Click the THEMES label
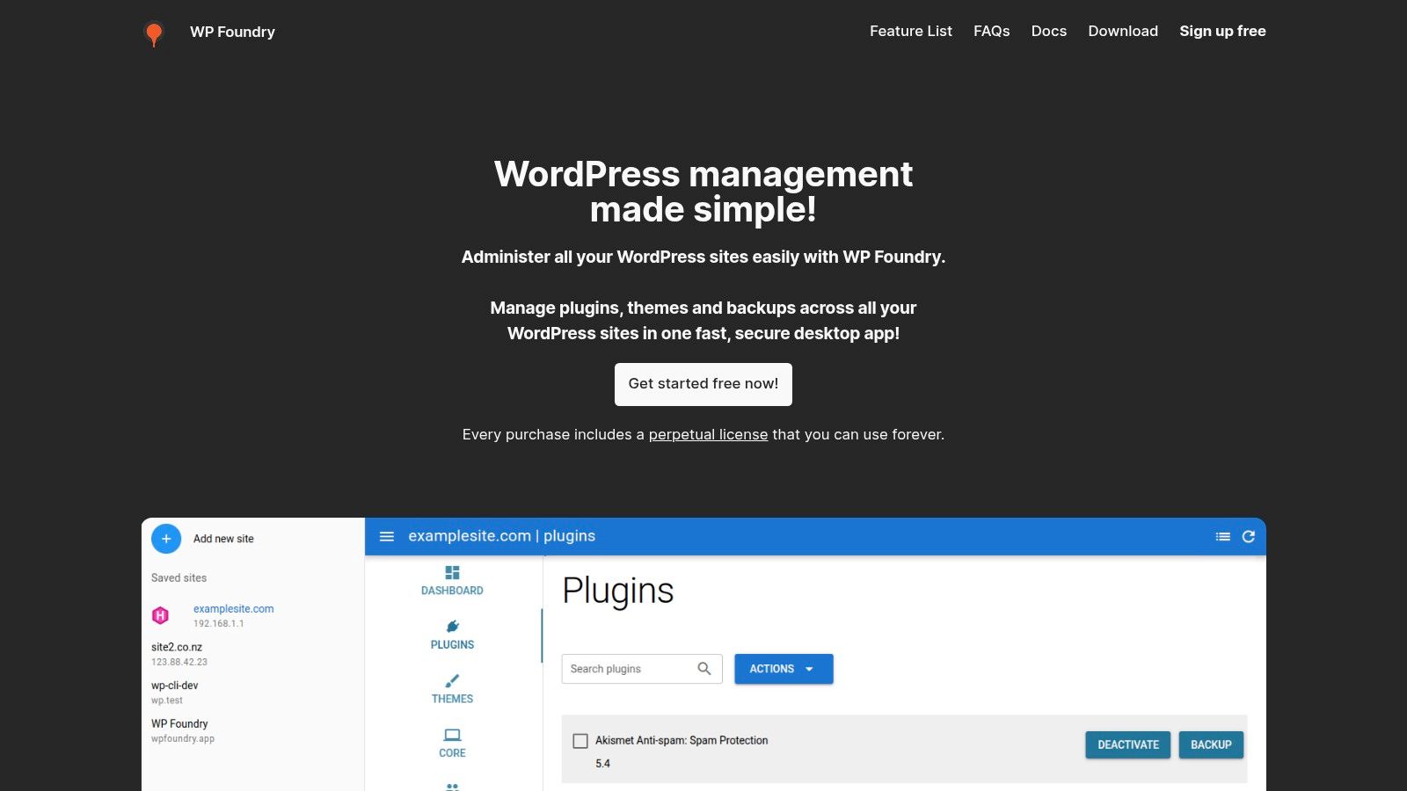 452,699
